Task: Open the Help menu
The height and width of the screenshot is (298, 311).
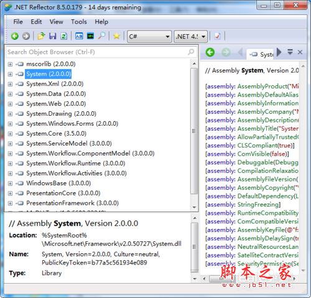Action: pyautogui.click(x=101, y=22)
